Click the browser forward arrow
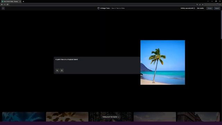The image size is (222, 125). click(5, 5)
